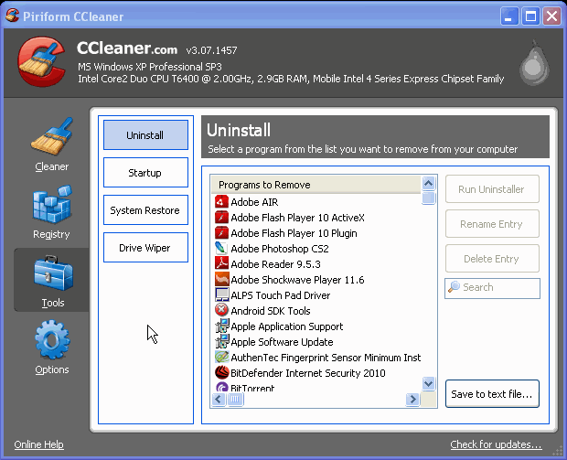Click the BitDefender Internet Security icon
Viewport: 567px width, 460px height.
point(221,372)
